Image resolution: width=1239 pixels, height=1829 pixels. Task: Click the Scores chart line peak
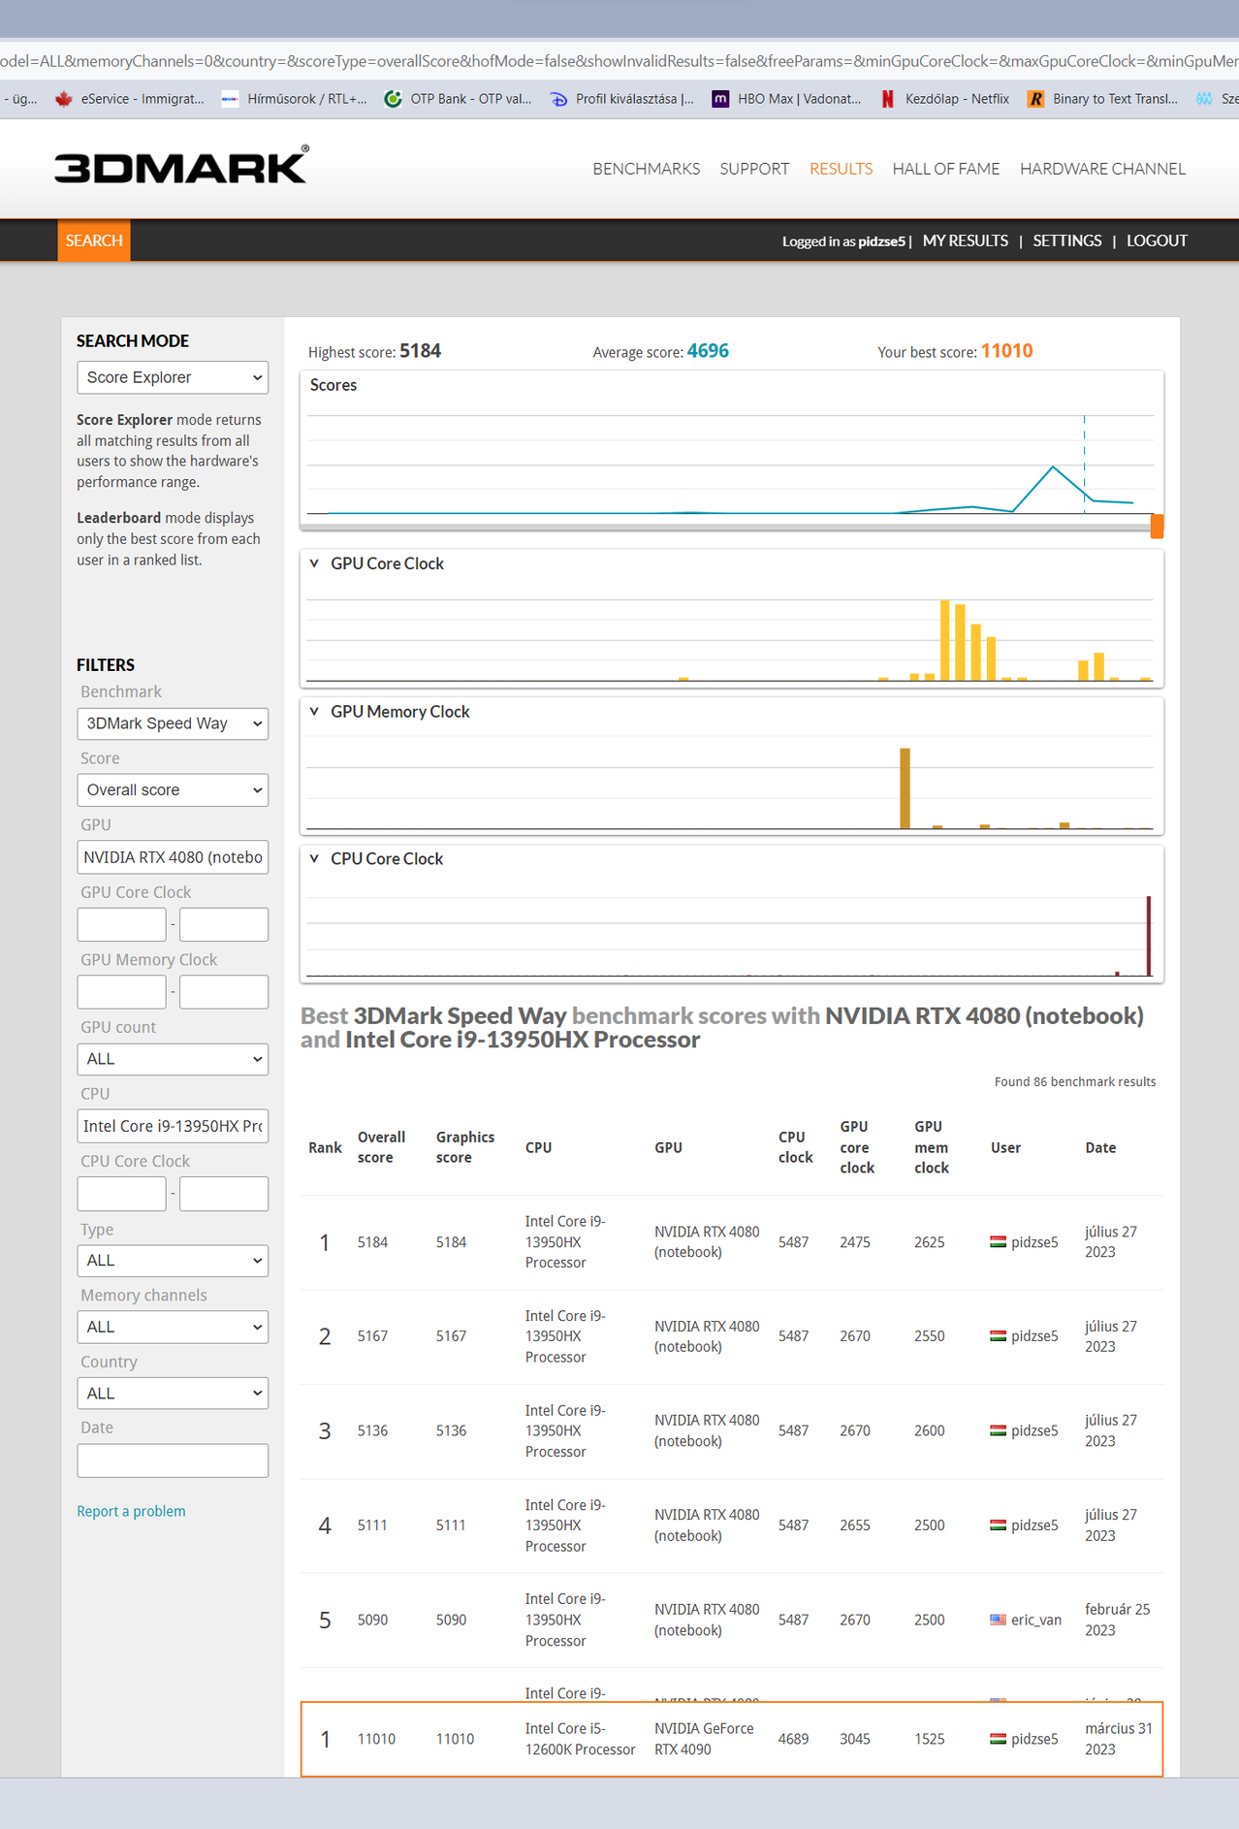point(1053,467)
